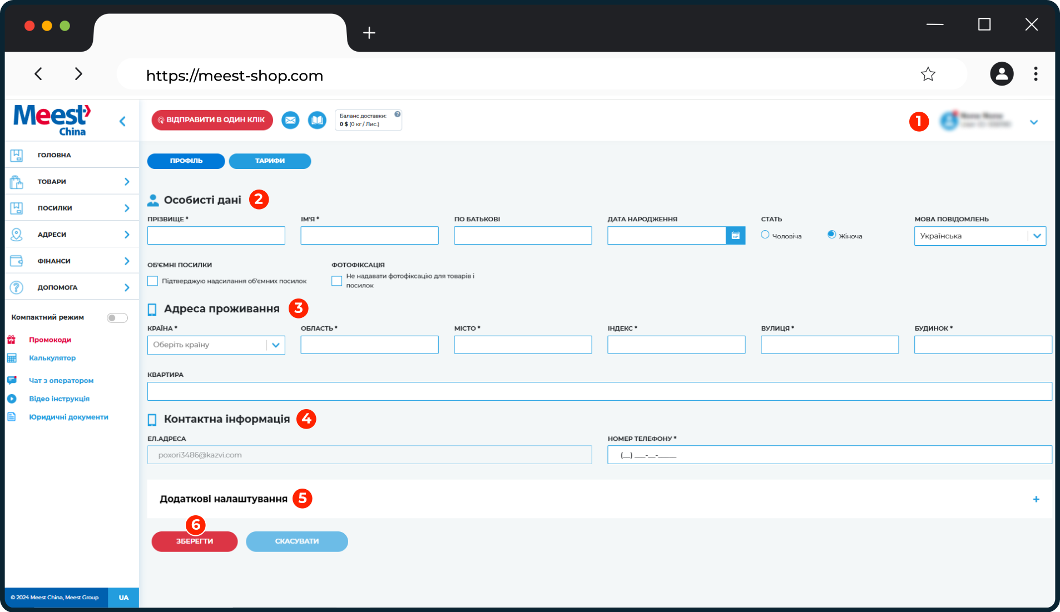Click the Адреси location pin icon

tap(17, 235)
